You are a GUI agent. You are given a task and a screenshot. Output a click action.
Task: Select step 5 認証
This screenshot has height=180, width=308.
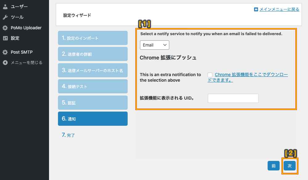tap(93, 103)
